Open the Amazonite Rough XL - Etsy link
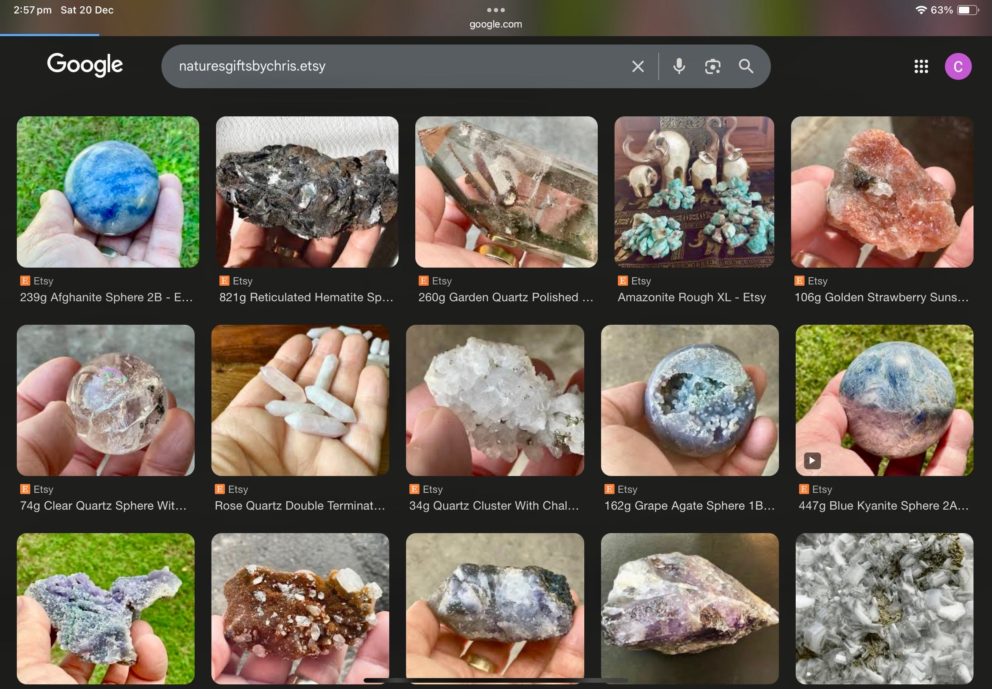This screenshot has width=992, height=689. click(x=691, y=297)
